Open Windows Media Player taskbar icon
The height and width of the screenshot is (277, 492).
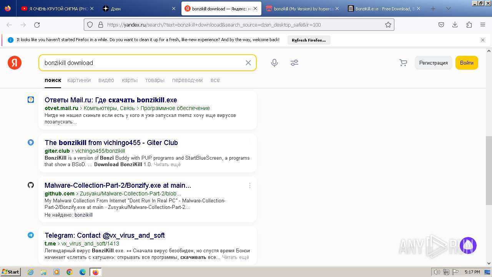click(57, 272)
